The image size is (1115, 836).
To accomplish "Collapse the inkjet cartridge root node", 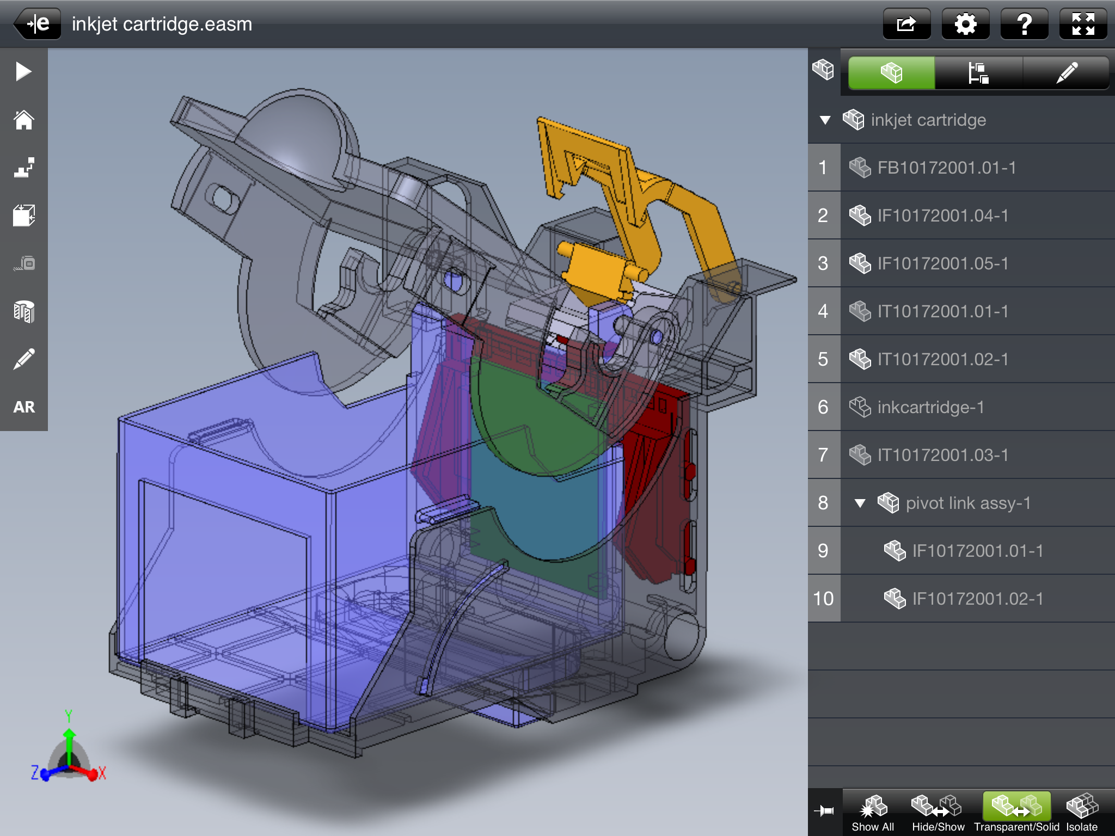I will pyautogui.click(x=825, y=120).
